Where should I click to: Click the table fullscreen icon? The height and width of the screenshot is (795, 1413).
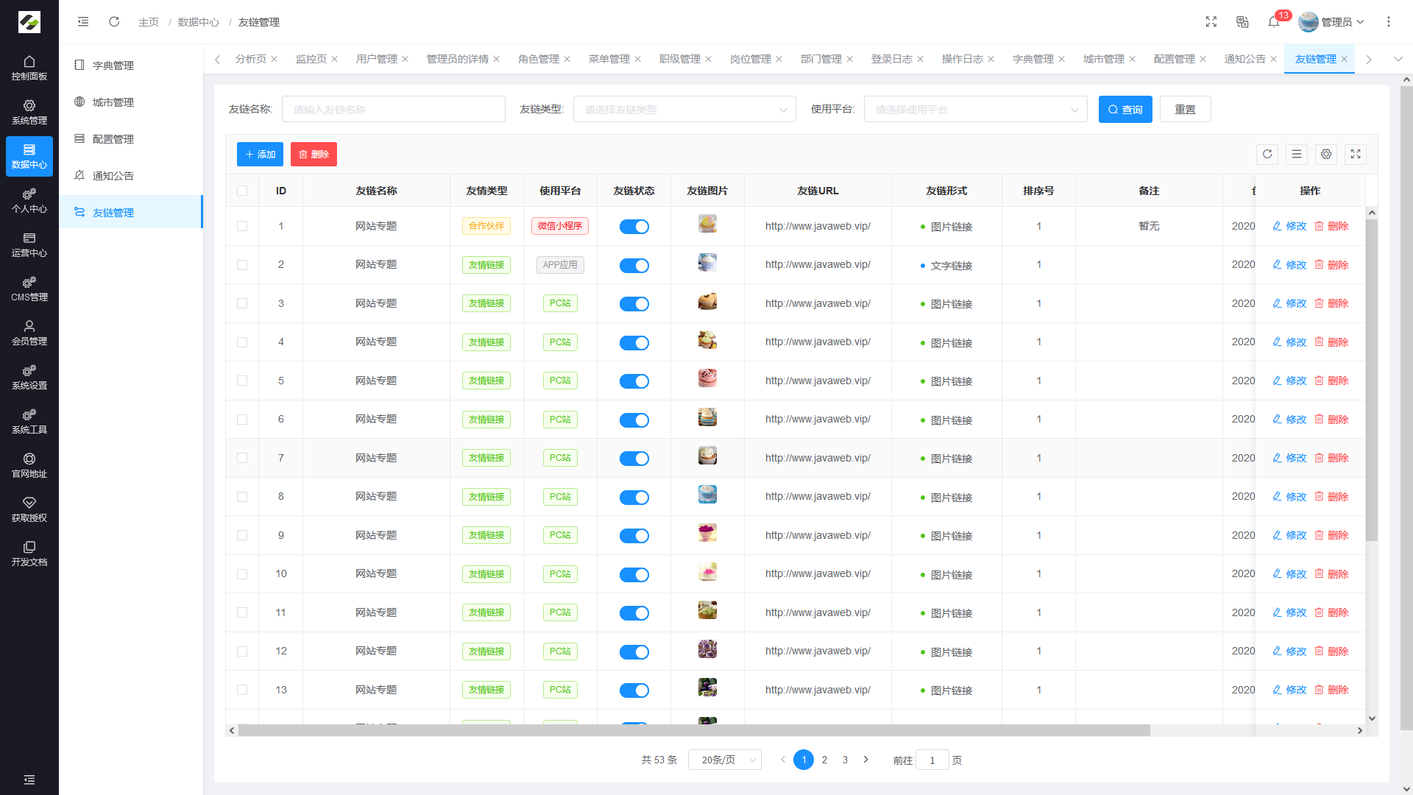[1355, 154]
